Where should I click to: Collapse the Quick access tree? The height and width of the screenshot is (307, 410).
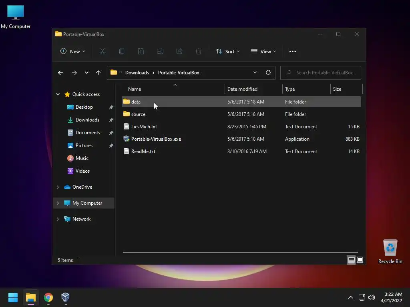coord(58,94)
